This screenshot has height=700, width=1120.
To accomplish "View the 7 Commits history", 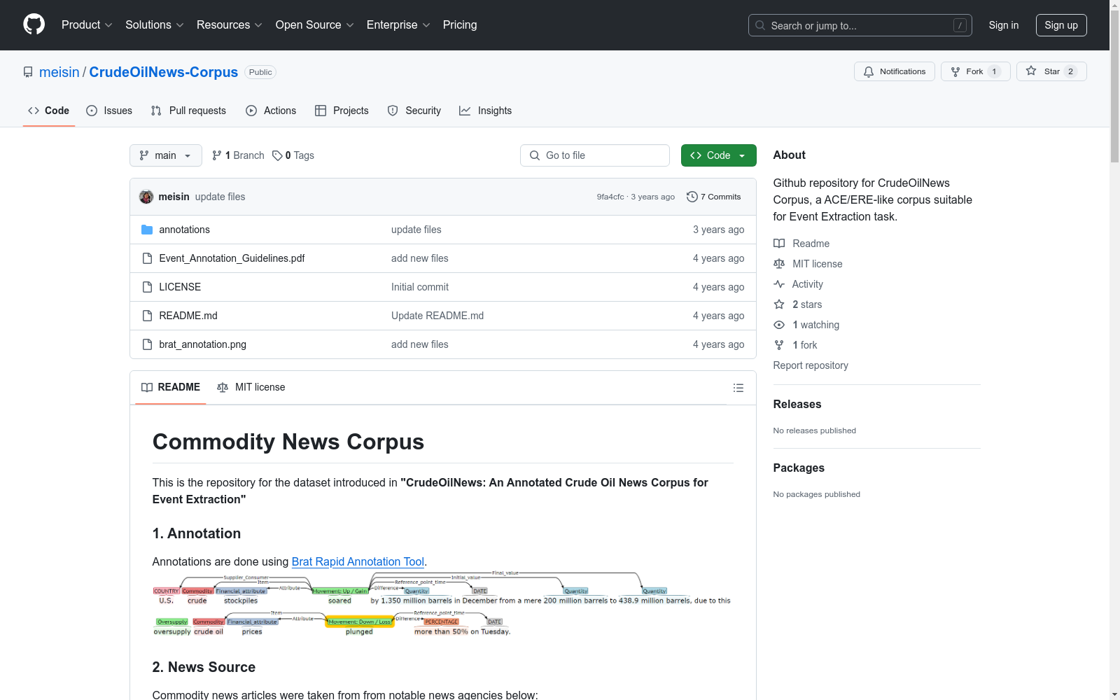I will pos(714,197).
